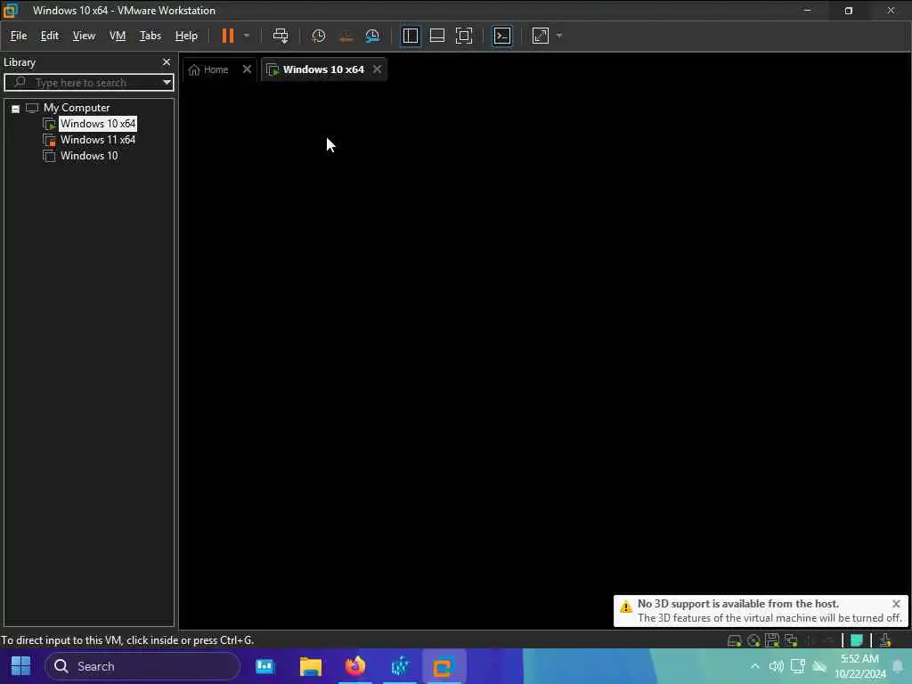
Task: Click the VMware Workstation taskbar icon
Action: click(444, 666)
